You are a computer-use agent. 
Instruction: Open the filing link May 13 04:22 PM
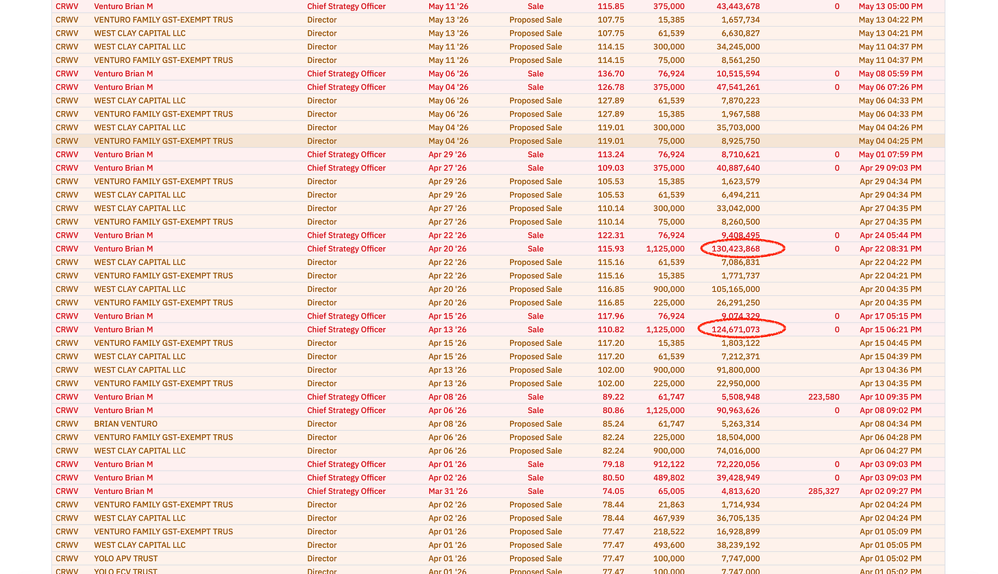click(890, 20)
